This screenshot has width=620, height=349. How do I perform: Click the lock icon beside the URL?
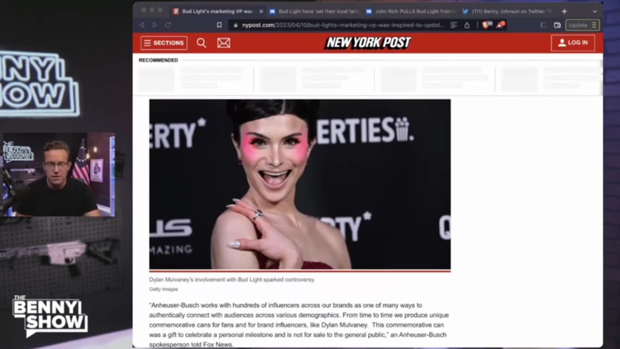[x=235, y=25]
